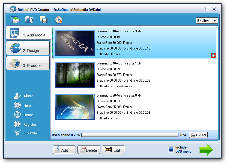The height and width of the screenshot is (164, 227).
Task: Click the Buy Now! link
Action: point(31,133)
